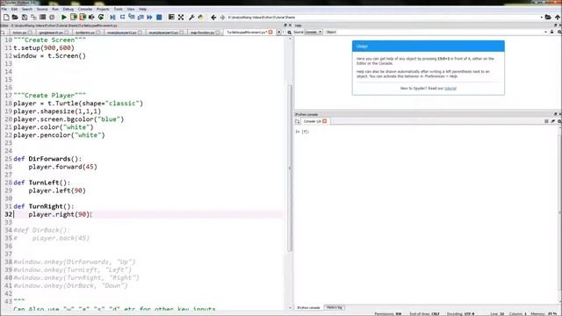The image size is (562, 316).
Task: Open the View menu
Action: coord(131,9)
